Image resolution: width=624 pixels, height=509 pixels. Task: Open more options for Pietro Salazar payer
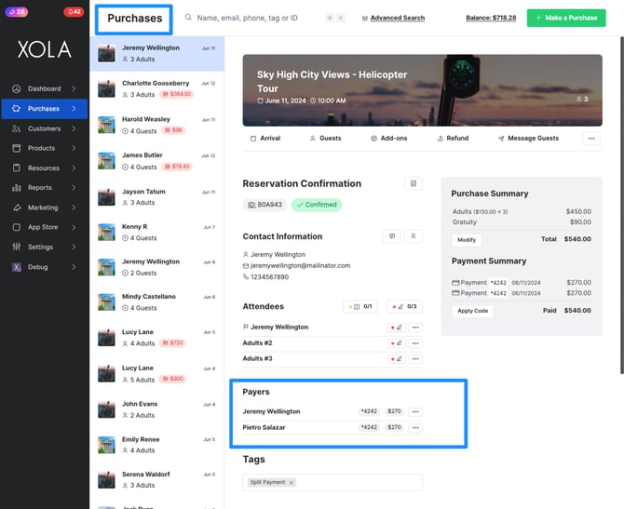(x=415, y=427)
